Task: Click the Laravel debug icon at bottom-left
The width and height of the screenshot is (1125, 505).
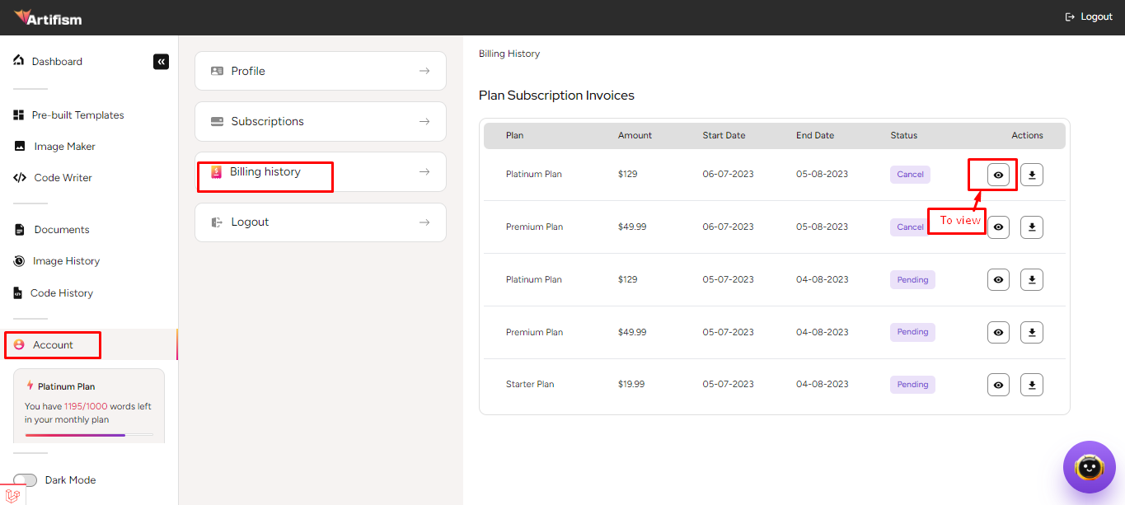Action: (x=12, y=495)
